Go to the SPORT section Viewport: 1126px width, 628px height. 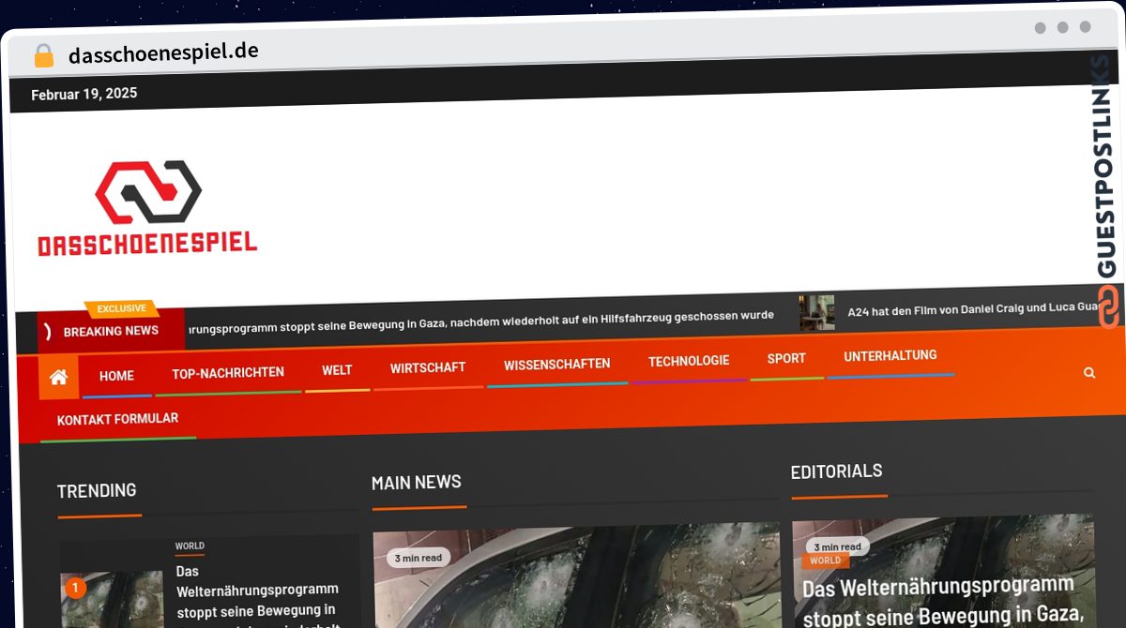coord(786,358)
